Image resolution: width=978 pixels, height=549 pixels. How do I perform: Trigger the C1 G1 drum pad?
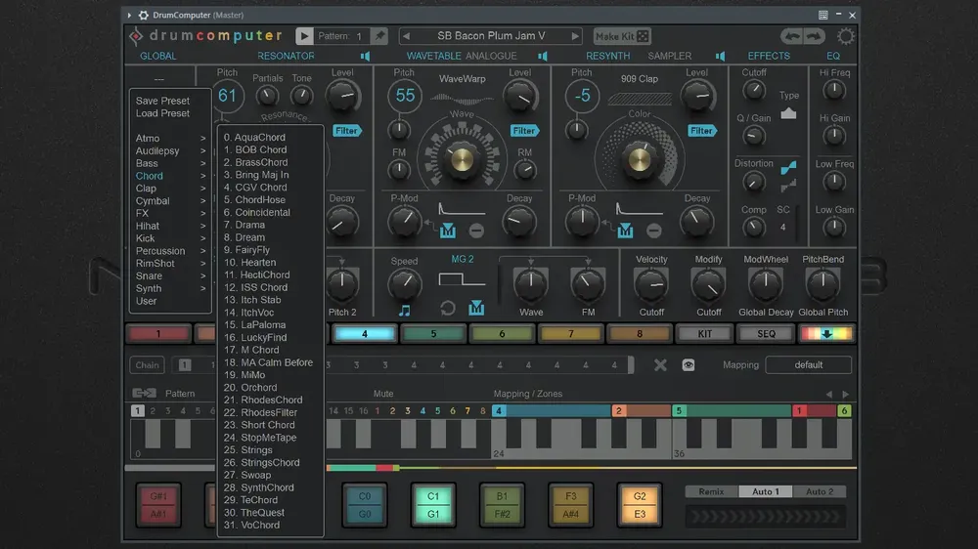pos(433,505)
